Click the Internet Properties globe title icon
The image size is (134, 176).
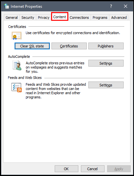(x=6, y=6)
